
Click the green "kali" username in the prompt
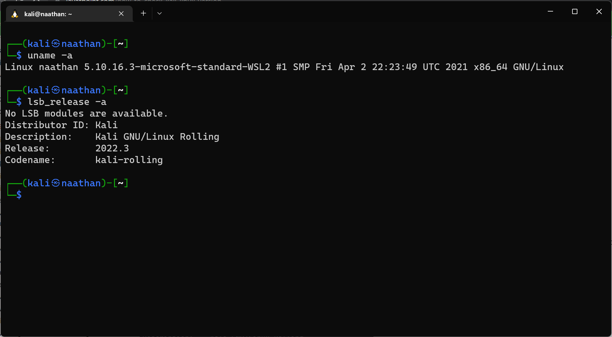click(x=39, y=183)
